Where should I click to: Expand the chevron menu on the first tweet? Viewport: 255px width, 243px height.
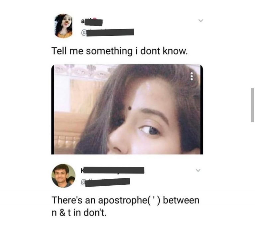[201, 21]
